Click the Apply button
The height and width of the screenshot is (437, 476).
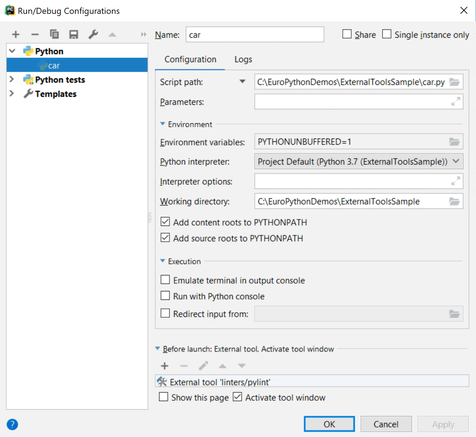click(443, 424)
